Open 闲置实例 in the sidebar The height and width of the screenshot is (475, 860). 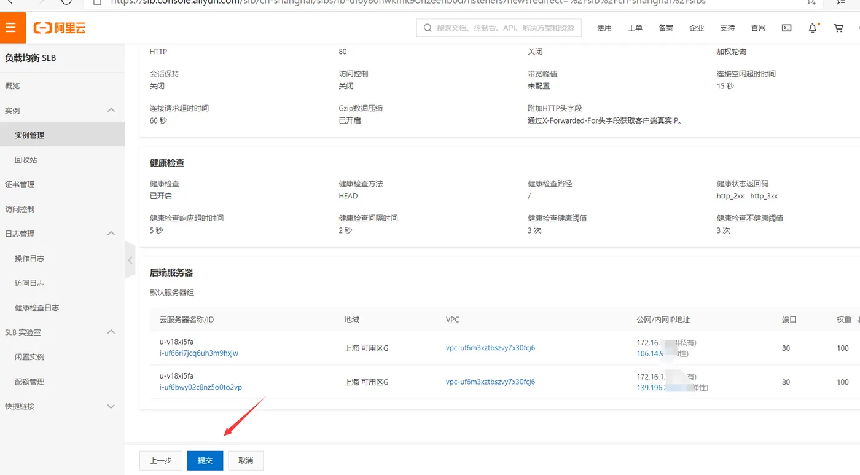(29, 356)
